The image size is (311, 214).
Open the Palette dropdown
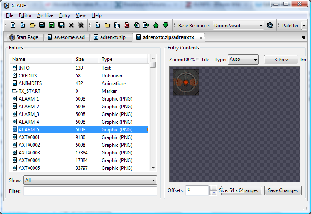[x=304, y=26]
